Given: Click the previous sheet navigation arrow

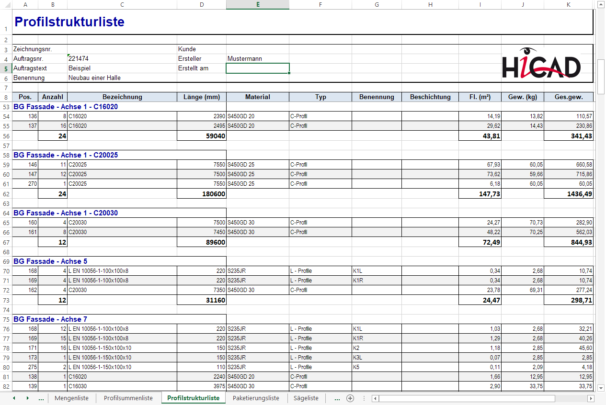Looking at the screenshot, I should click(14, 398).
